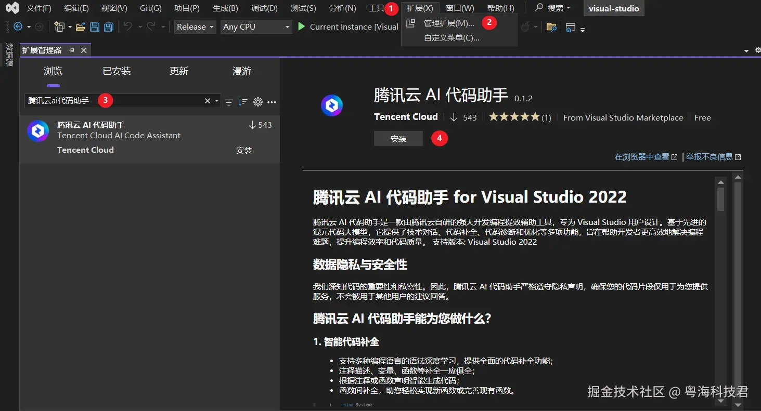The image size is (761, 411).
Task: Click the open file folder icon
Action: 81,27
